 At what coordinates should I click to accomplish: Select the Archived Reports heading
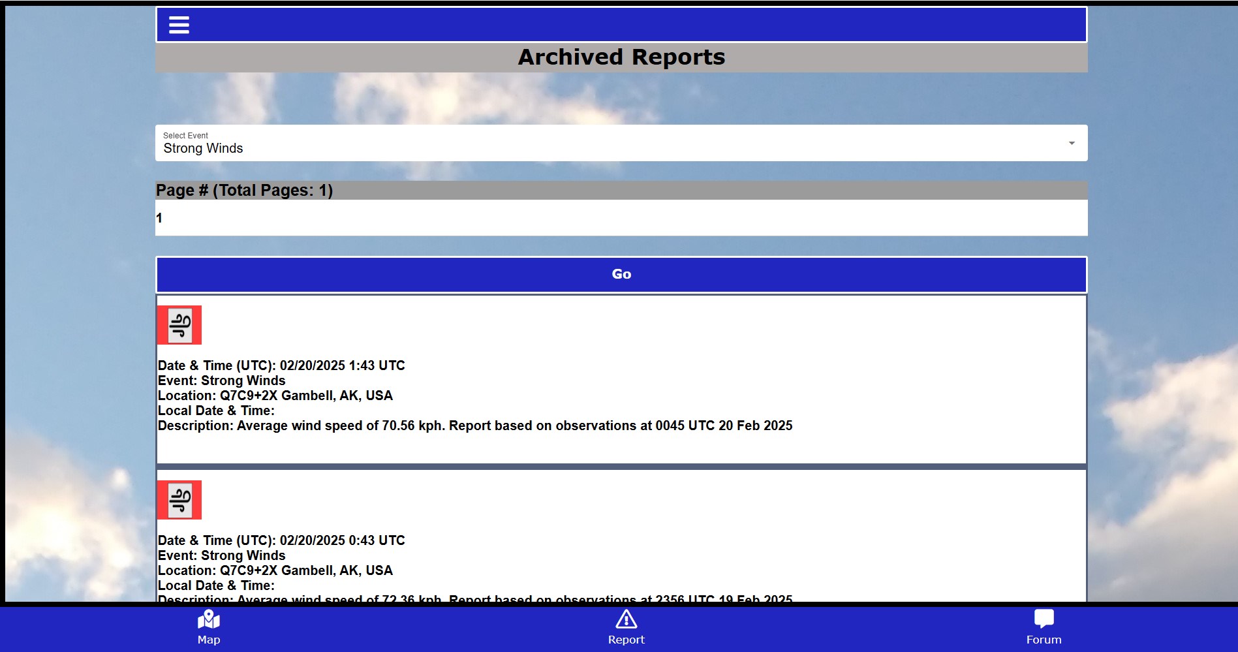click(x=621, y=57)
